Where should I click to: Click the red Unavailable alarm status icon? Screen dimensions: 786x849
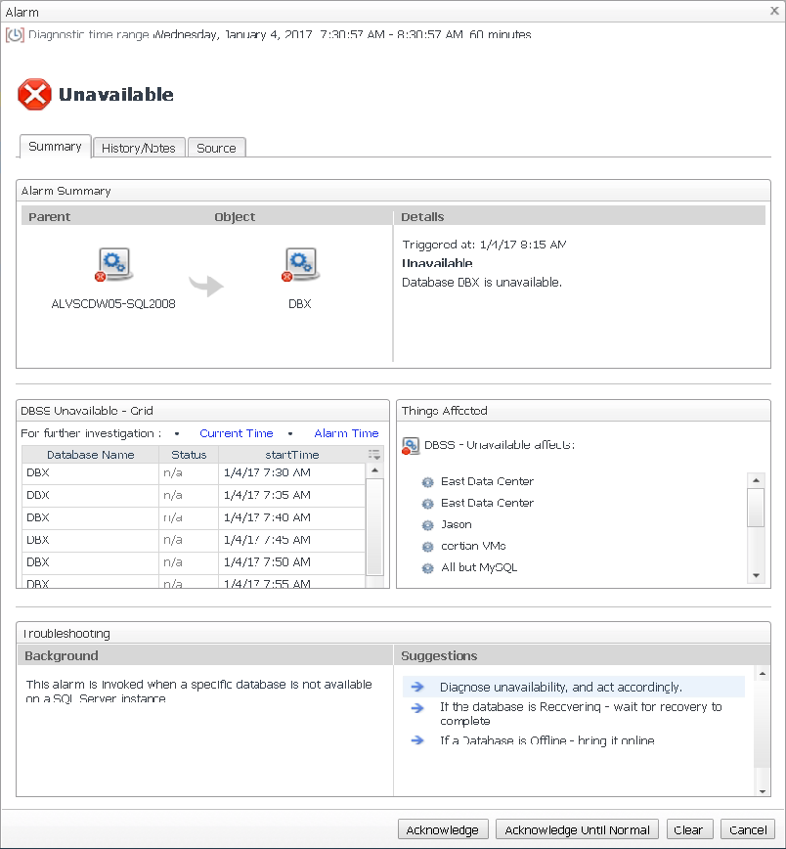[34, 95]
